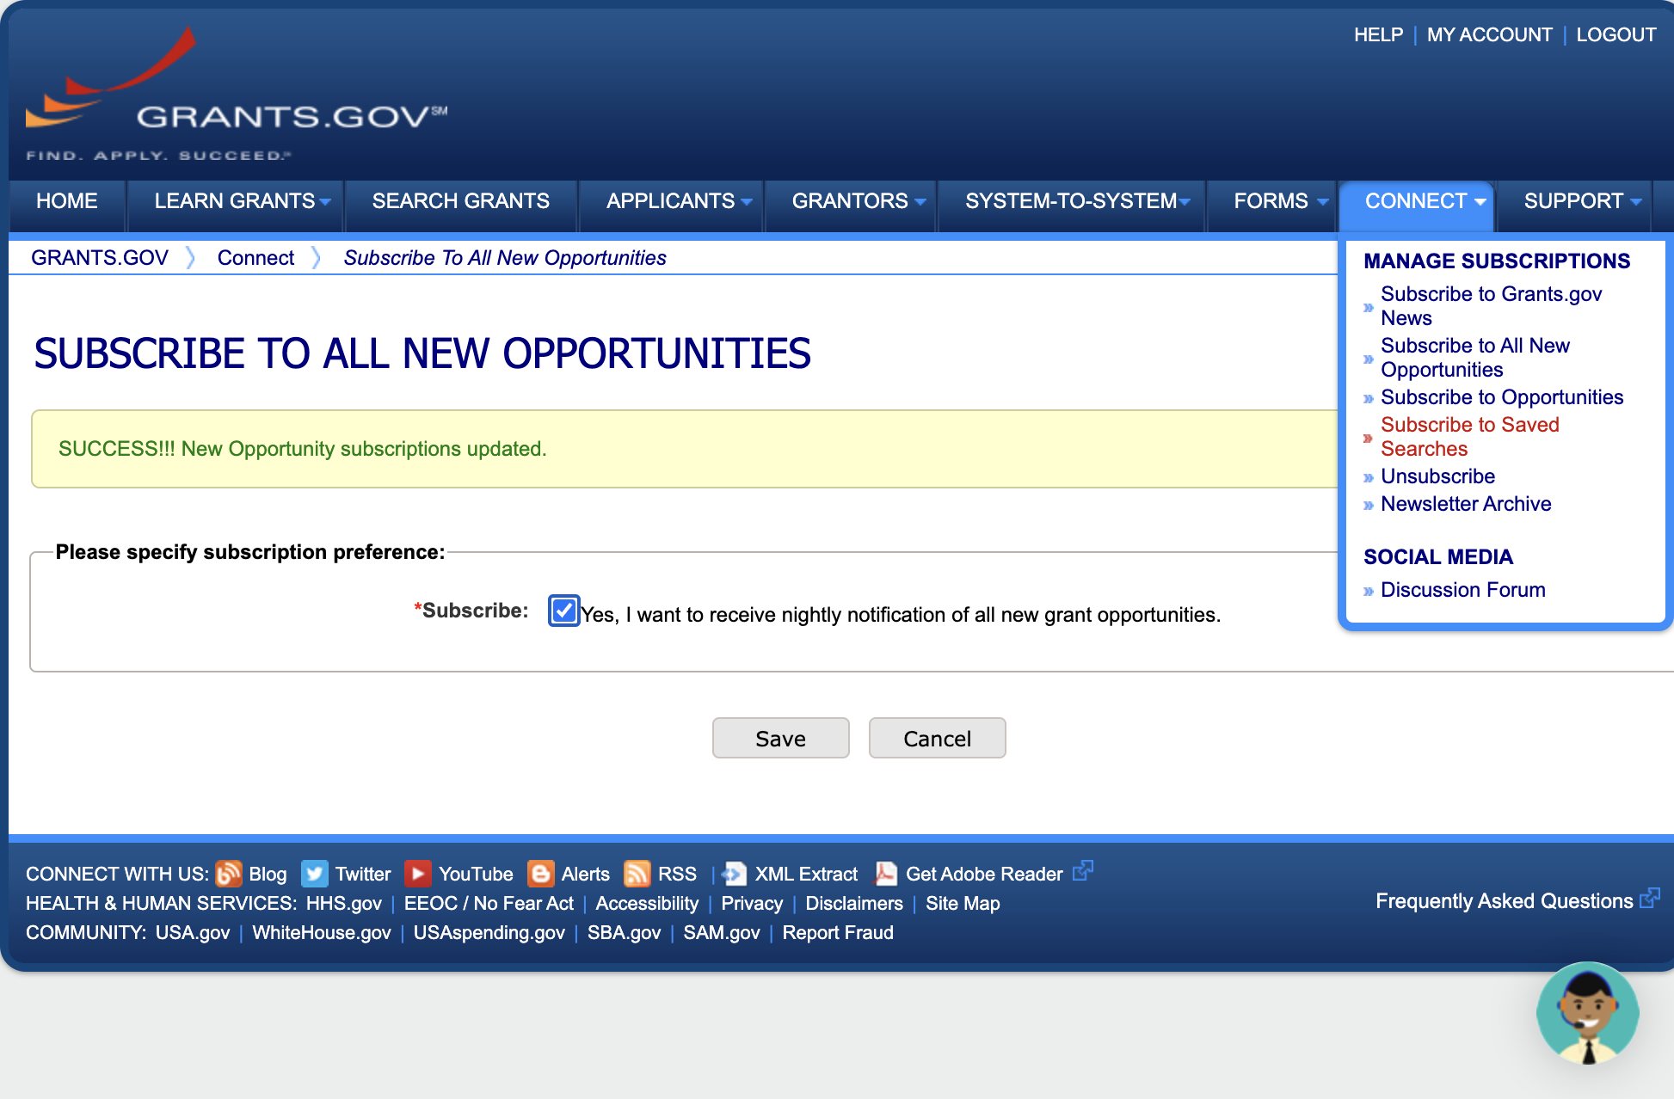Click the Adobe Reader PDF icon
Image resolution: width=1674 pixels, height=1099 pixels.
(x=886, y=874)
